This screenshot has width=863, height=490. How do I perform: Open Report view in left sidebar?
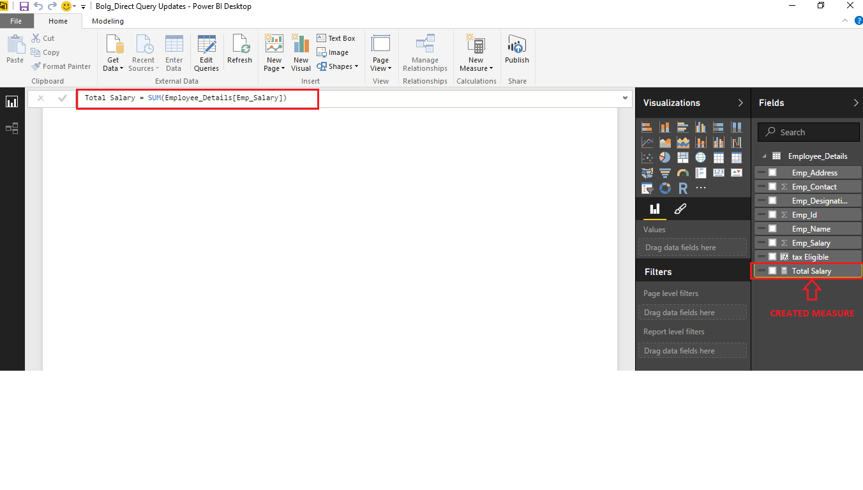[x=11, y=102]
